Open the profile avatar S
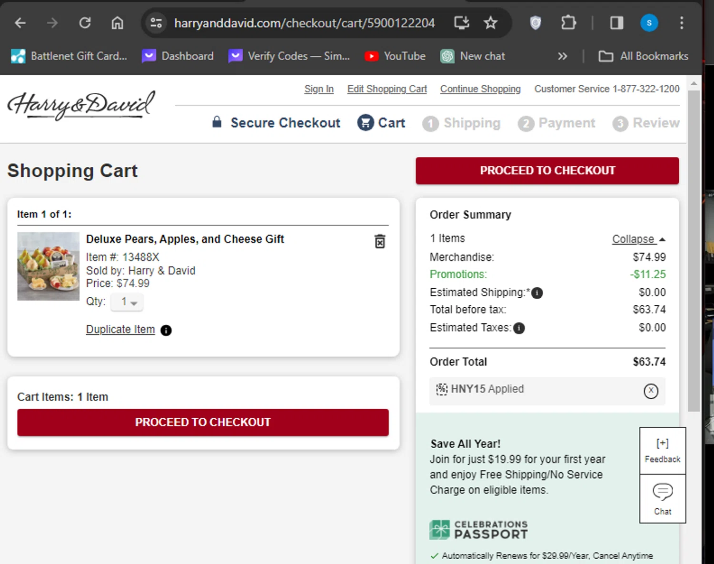 tap(649, 22)
